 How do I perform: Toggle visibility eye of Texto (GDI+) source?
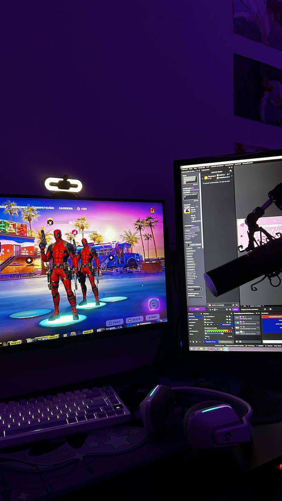coord(227,316)
